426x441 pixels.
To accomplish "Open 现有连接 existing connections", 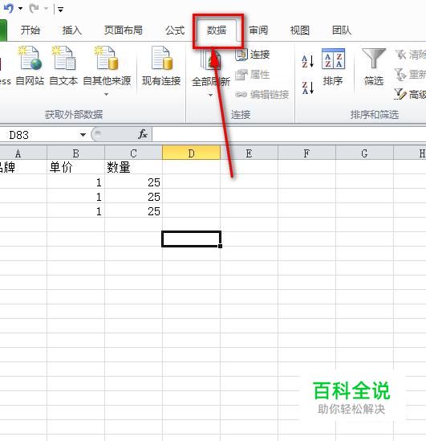I will coord(161,66).
